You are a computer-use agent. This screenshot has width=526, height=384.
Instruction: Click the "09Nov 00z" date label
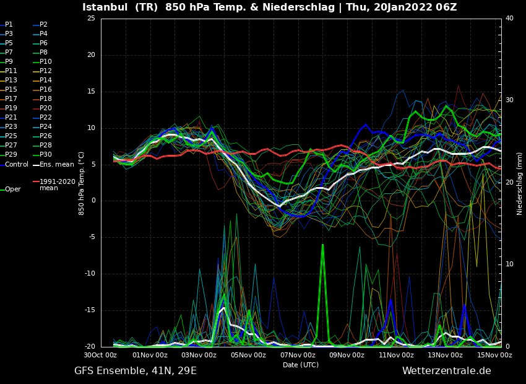[x=347, y=355]
